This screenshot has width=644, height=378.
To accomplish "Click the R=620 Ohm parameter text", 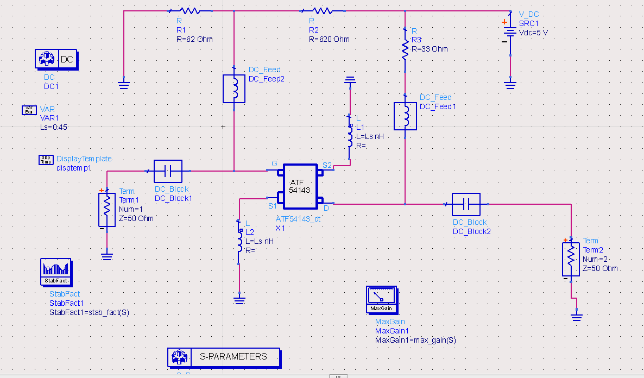I will 330,40.
